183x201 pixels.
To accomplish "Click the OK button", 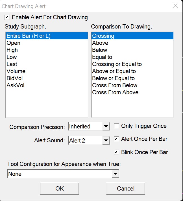I will (x=60, y=189).
